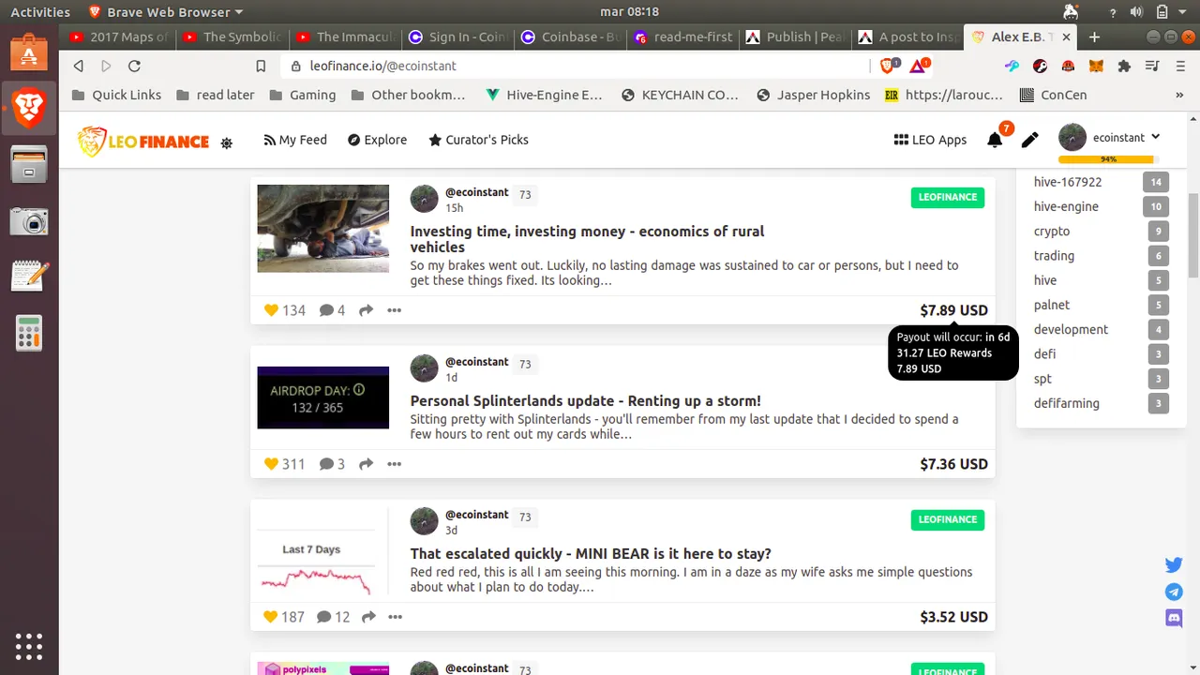This screenshot has width=1200, height=675.
Task: Open the Jasper Hopkins bookmark
Action: point(813,95)
